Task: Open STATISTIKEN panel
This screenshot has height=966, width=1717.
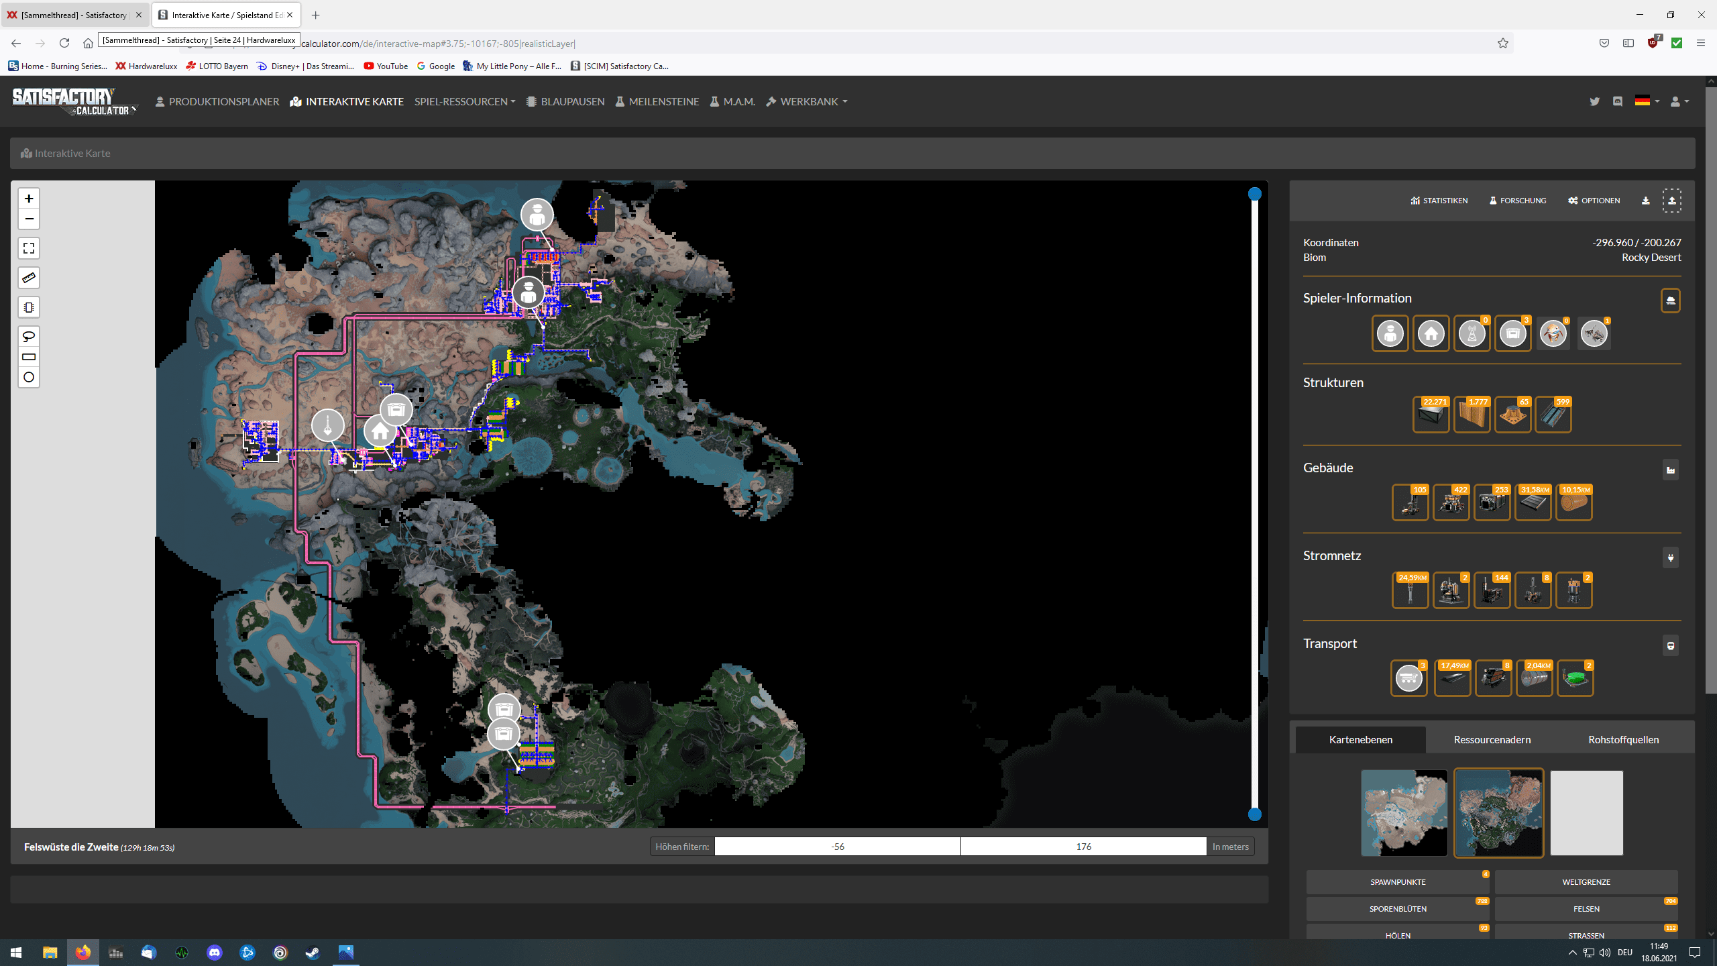Action: click(1439, 201)
